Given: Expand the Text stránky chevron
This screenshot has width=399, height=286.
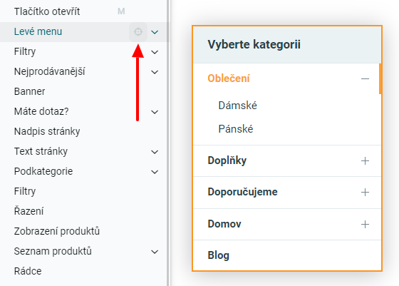Looking at the screenshot, I should pyautogui.click(x=155, y=152).
